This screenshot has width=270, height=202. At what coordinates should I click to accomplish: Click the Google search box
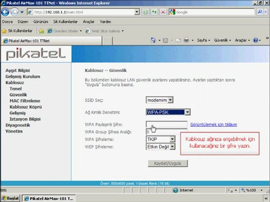(x=211, y=12)
